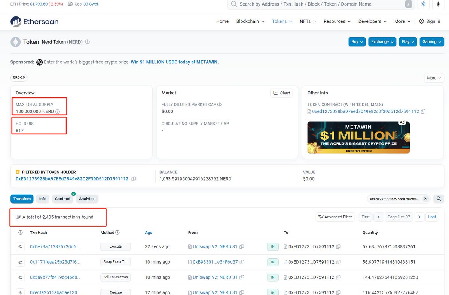Click the info icon beside 100,000,000 NERD
This screenshot has width=449, height=295.
[x=58, y=112]
